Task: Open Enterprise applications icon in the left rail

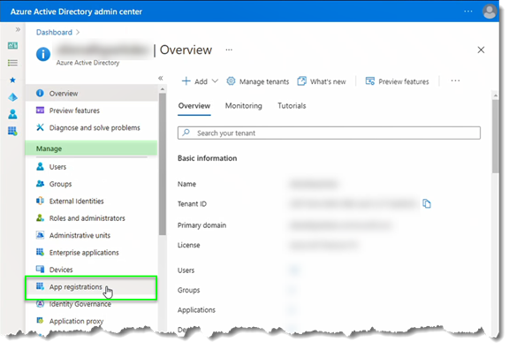Action: pyautogui.click(x=12, y=131)
